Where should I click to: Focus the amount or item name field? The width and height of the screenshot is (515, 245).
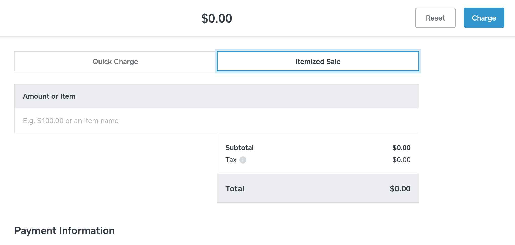click(216, 121)
